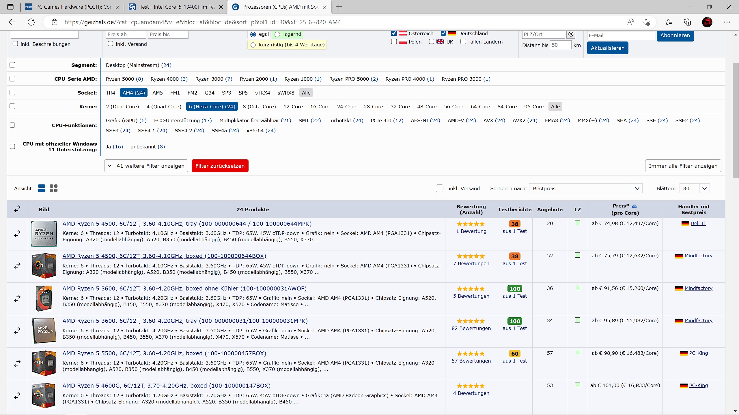
Task: Switch to PC Games Hardware tab
Action: [72, 7]
